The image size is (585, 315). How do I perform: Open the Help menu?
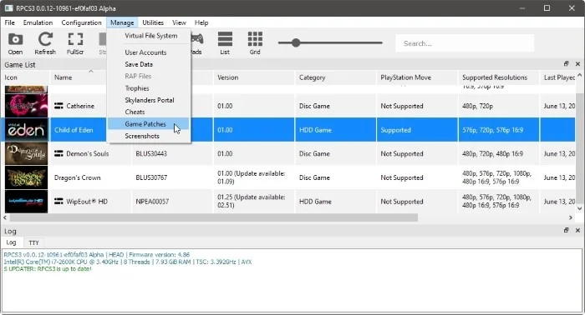(201, 22)
